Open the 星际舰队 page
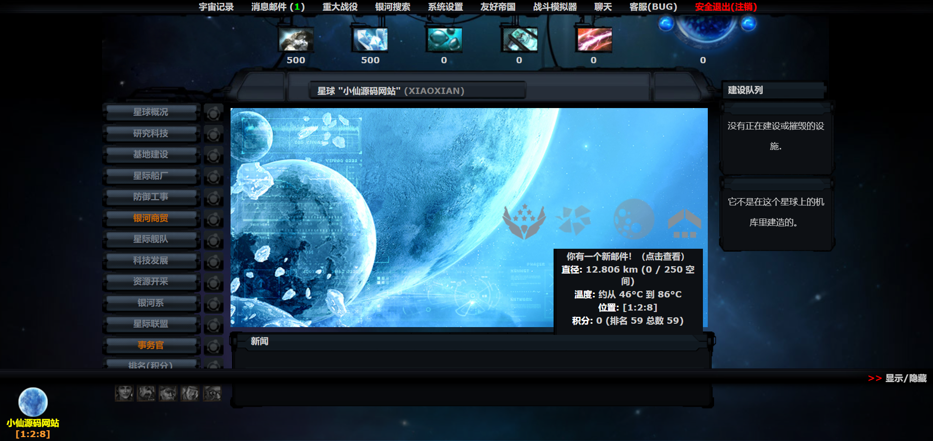Viewport: 933px width, 441px height. (151, 239)
